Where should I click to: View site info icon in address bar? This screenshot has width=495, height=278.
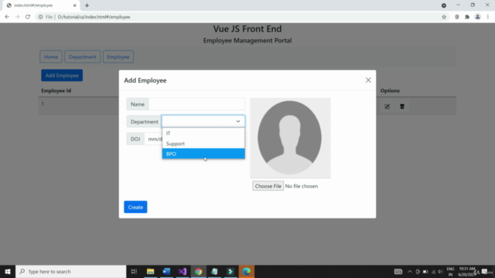click(x=40, y=17)
